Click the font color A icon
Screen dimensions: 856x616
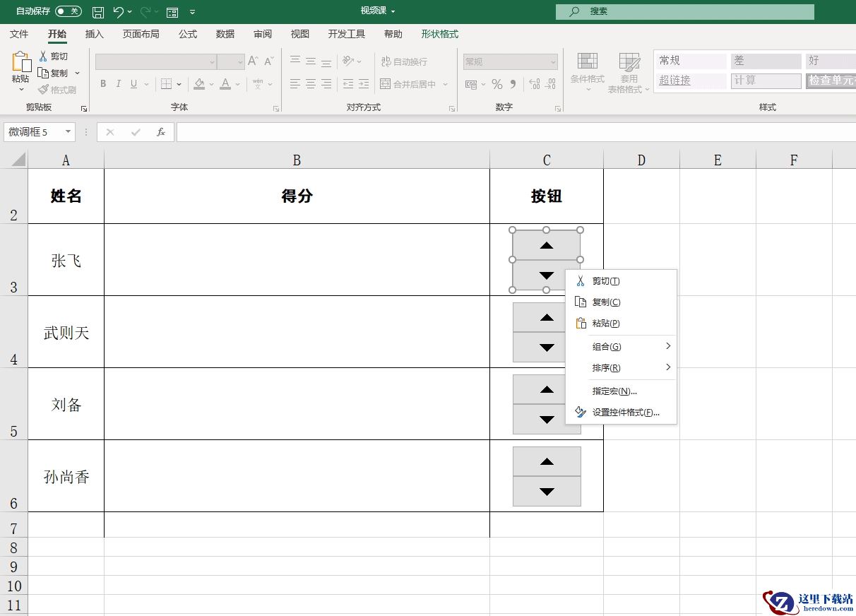coord(225,84)
